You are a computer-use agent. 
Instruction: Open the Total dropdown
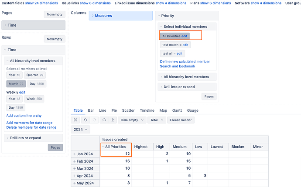[156, 120]
